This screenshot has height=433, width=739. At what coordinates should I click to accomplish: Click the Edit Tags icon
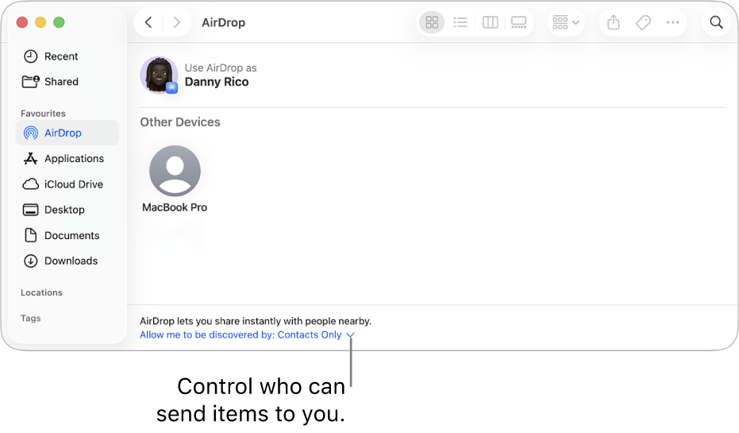pos(643,22)
